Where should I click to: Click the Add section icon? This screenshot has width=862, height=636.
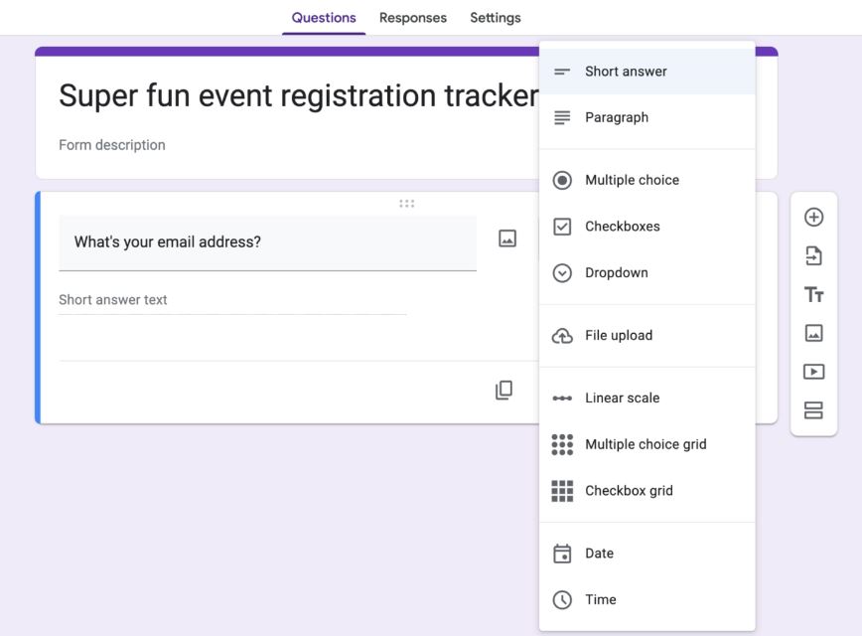(x=813, y=410)
